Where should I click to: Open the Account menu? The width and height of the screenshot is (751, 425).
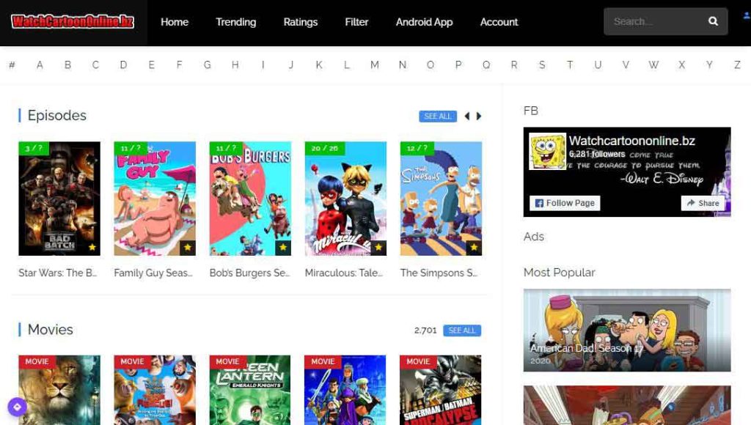[499, 22]
